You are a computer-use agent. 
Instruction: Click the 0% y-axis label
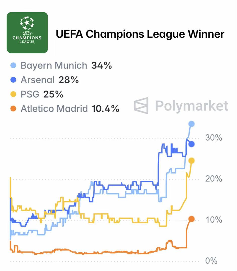(x=211, y=261)
